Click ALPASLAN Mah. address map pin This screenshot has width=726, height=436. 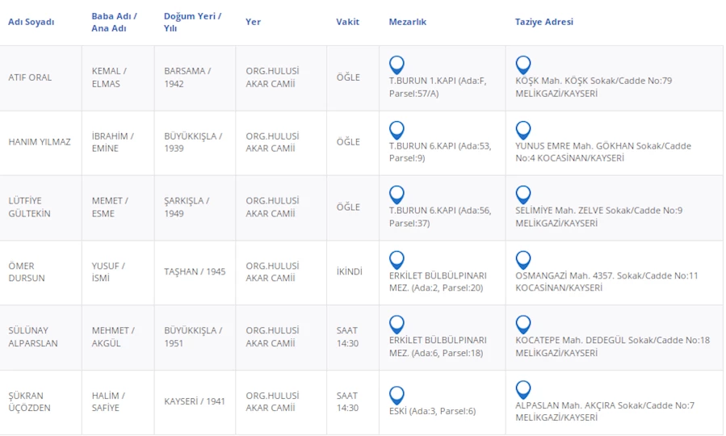(x=523, y=389)
